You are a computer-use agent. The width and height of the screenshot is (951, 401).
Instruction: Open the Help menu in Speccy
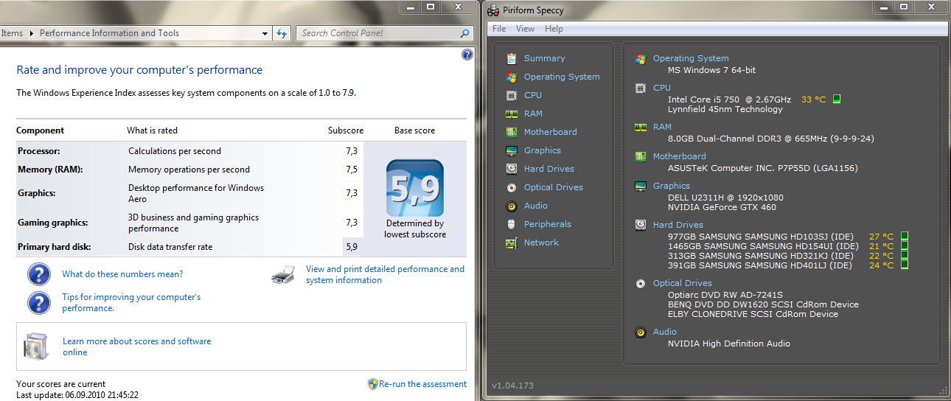point(554,29)
